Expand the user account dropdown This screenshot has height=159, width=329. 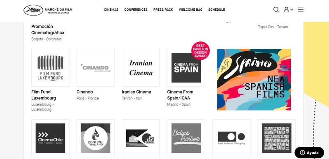point(288,9)
